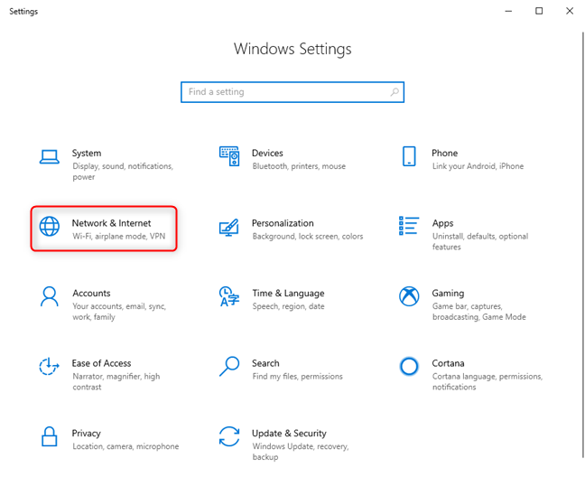Click 'Link your Android, iPhone' text

point(478,166)
